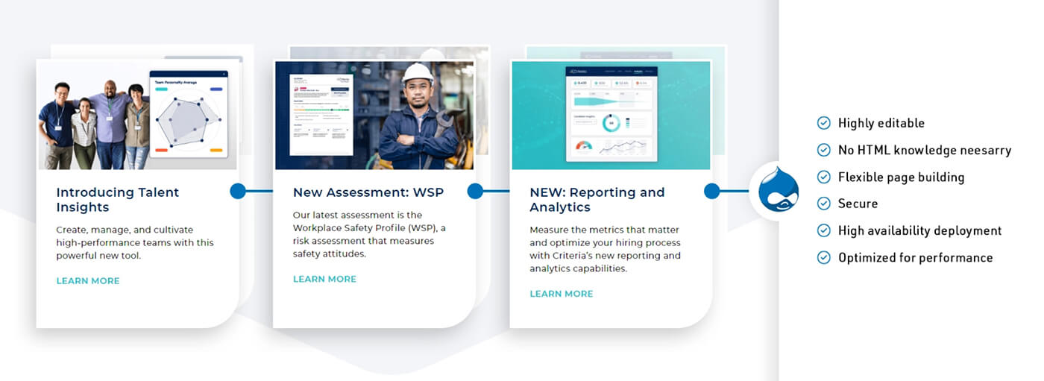Click blue connector dot after Reporting card
1044x381 pixels.
pyautogui.click(x=712, y=191)
